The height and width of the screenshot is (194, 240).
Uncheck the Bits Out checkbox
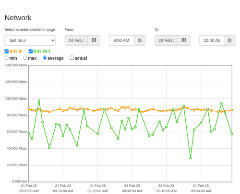pyautogui.click(x=31, y=51)
